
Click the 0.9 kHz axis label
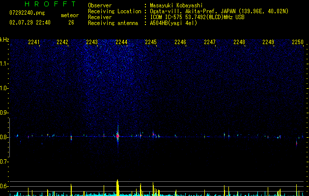[x=4, y=113]
